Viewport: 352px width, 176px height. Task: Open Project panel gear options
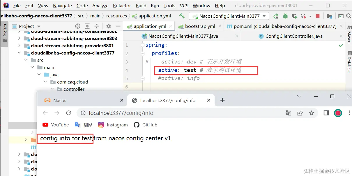[x=108, y=26]
